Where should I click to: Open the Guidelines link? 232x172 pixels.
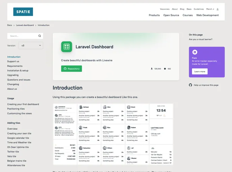coord(199,9)
